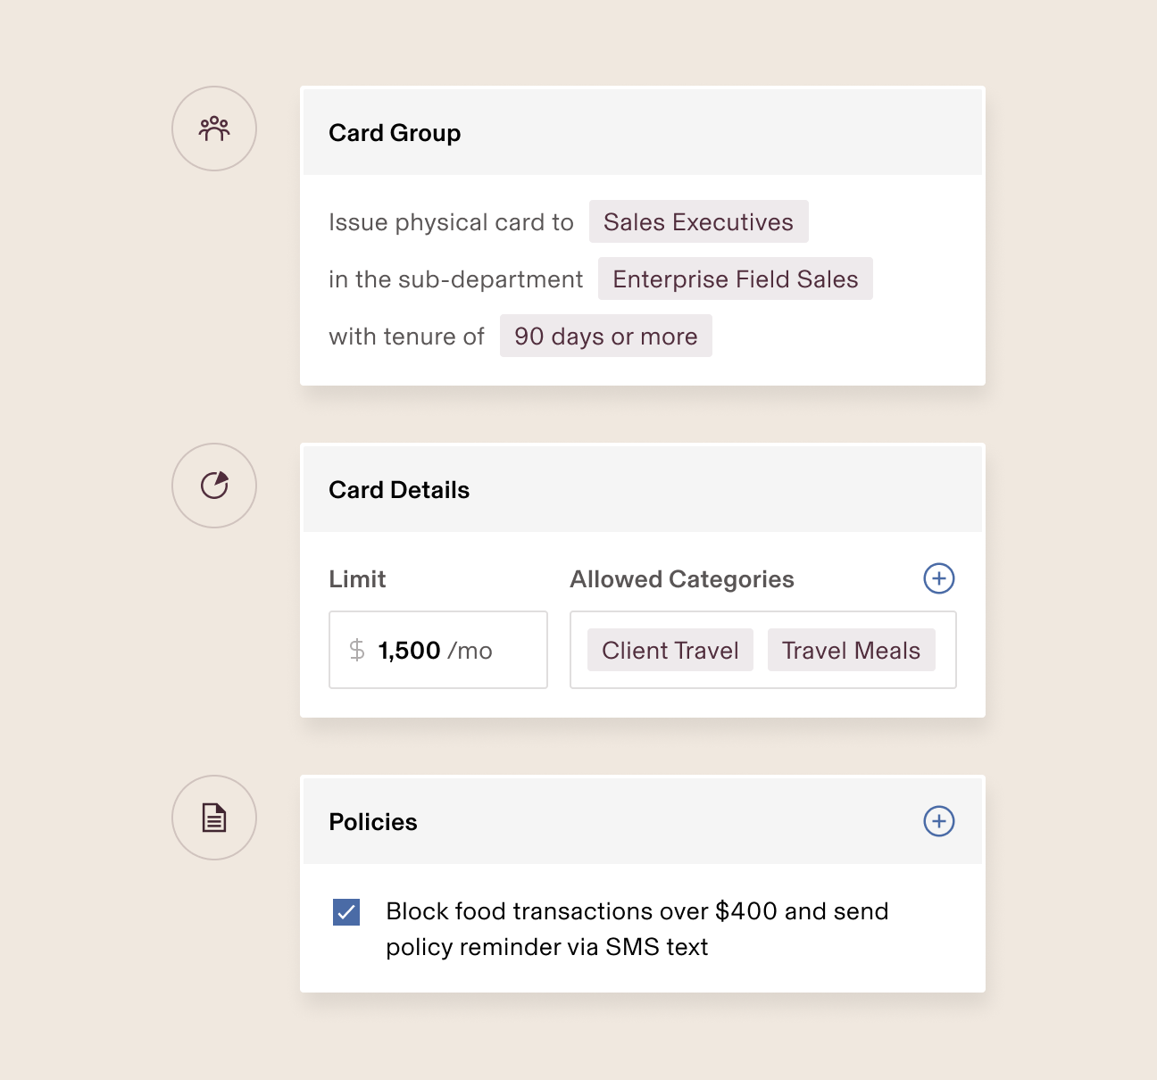Click the document policies icon
The width and height of the screenshot is (1157, 1080).
(214, 818)
